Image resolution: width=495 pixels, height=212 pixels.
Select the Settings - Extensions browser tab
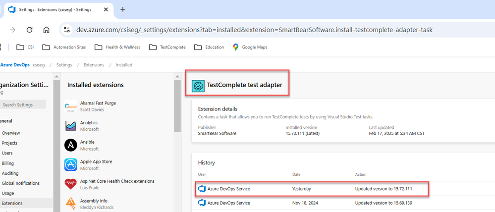[x=58, y=9]
